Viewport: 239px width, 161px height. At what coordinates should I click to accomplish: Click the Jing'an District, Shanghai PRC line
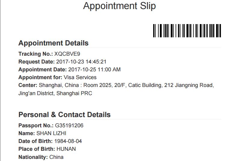click(55, 93)
